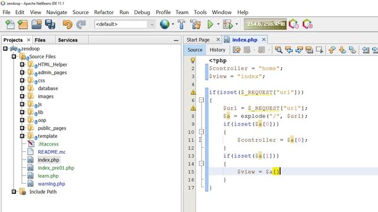Click the New File toolbar icon
The height and width of the screenshot is (212, 378).
pos(10,24)
